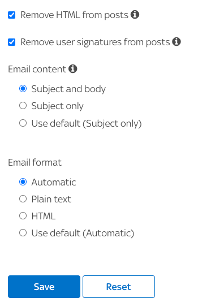Uncheck the Remove HTML from posts checkbox
The width and height of the screenshot is (224, 307).
coord(11,15)
